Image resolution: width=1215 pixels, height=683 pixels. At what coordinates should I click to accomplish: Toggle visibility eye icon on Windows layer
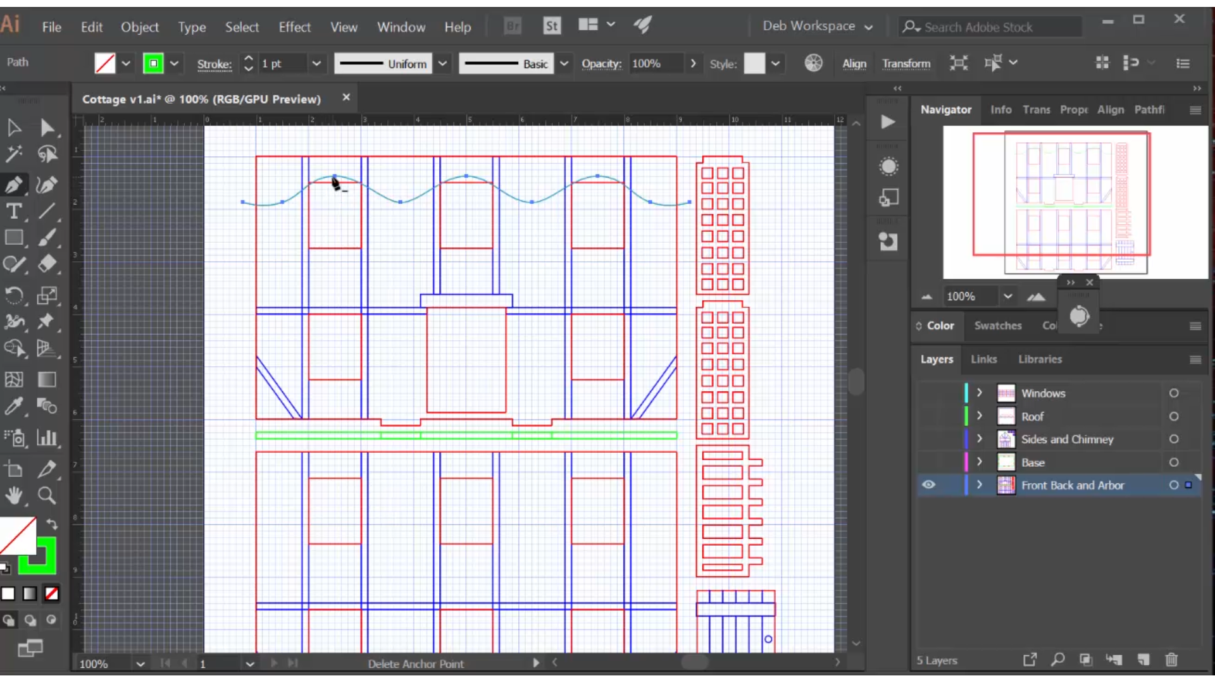click(930, 393)
